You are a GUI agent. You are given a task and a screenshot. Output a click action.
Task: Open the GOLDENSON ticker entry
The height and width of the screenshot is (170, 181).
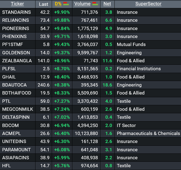16,53
